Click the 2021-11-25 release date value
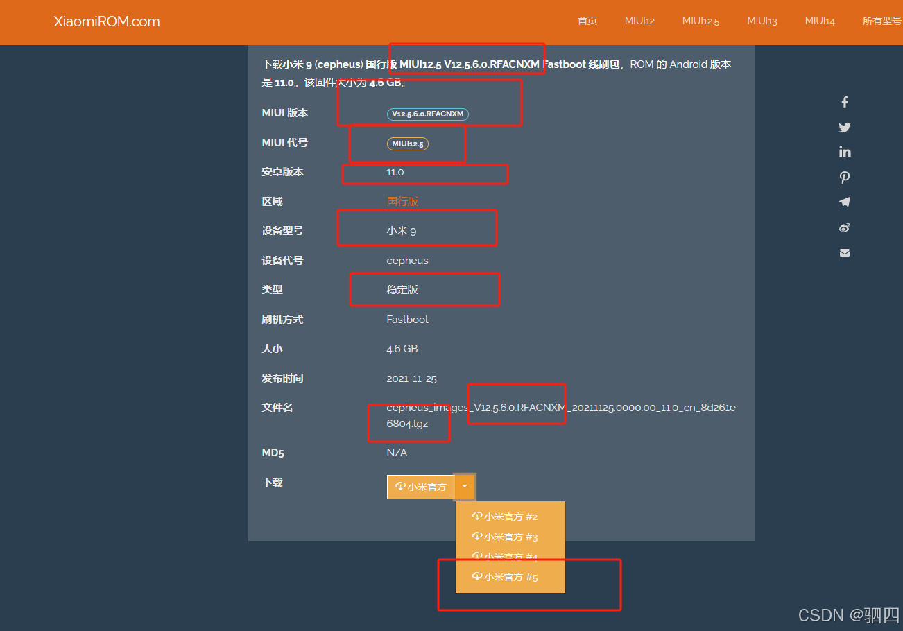Image resolution: width=903 pixels, height=631 pixels. (x=411, y=379)
